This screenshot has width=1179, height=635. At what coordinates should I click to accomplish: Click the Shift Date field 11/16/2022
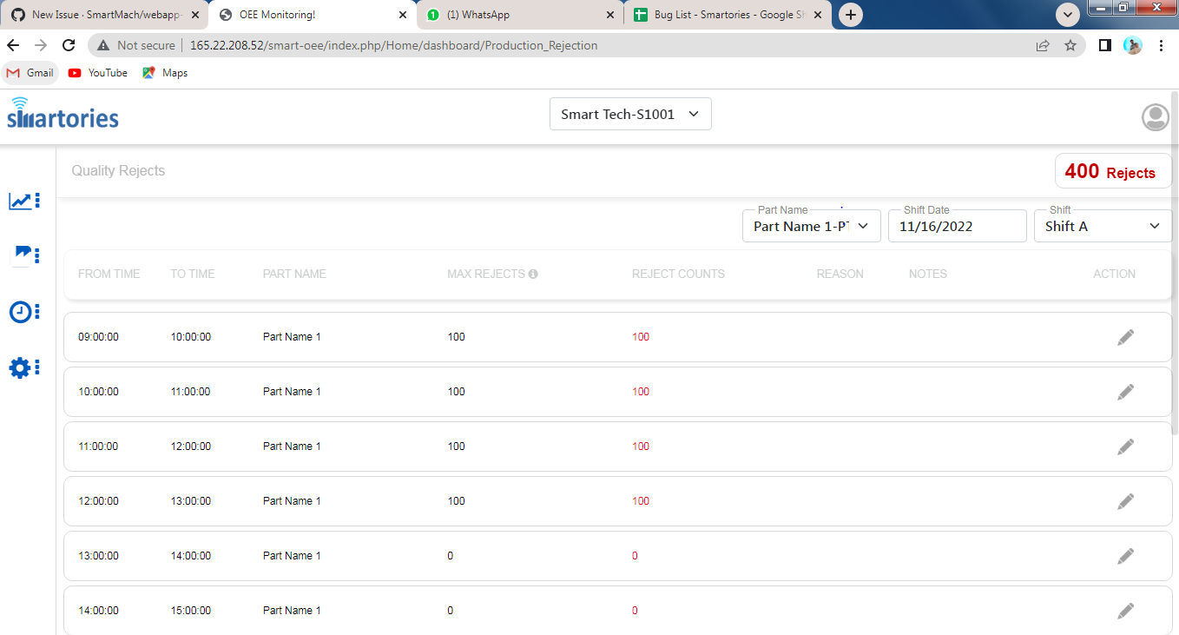point(958,226)
